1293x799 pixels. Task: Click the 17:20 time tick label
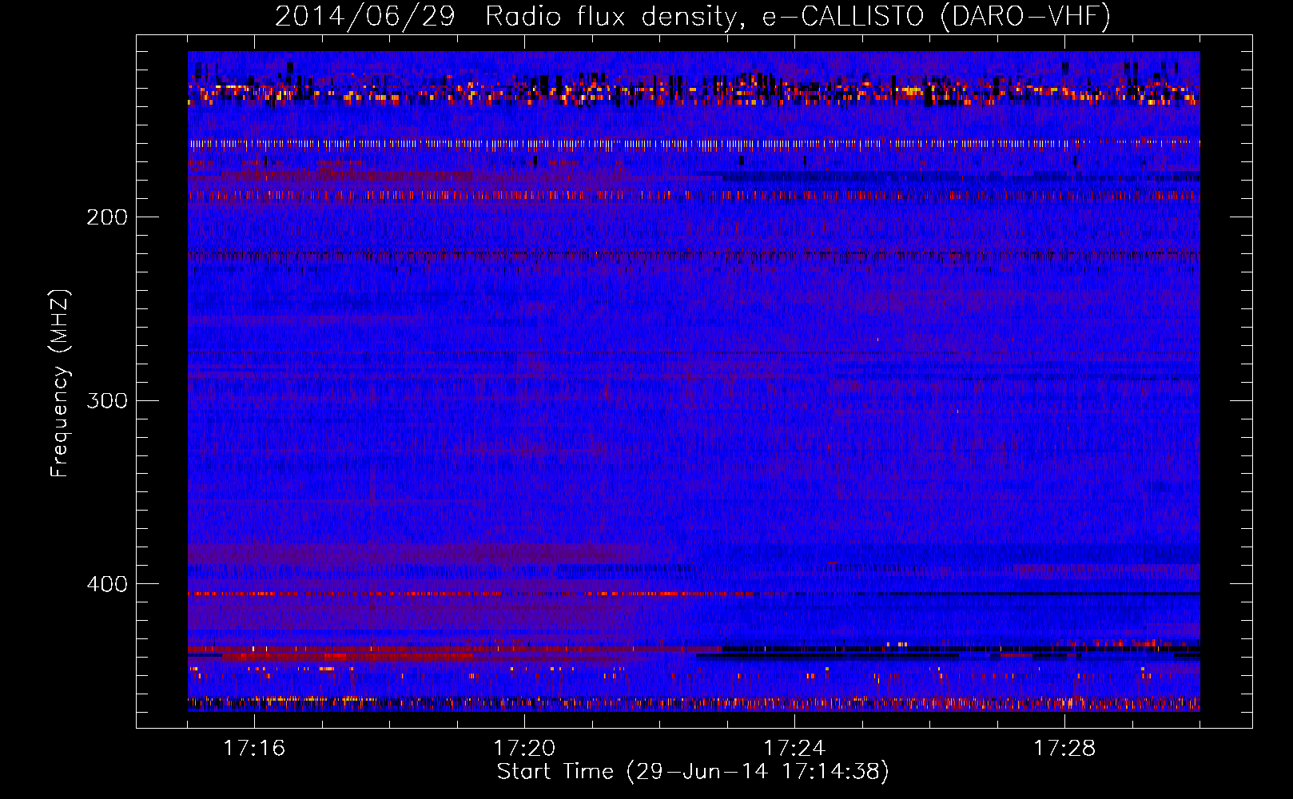tap(524, 748)
